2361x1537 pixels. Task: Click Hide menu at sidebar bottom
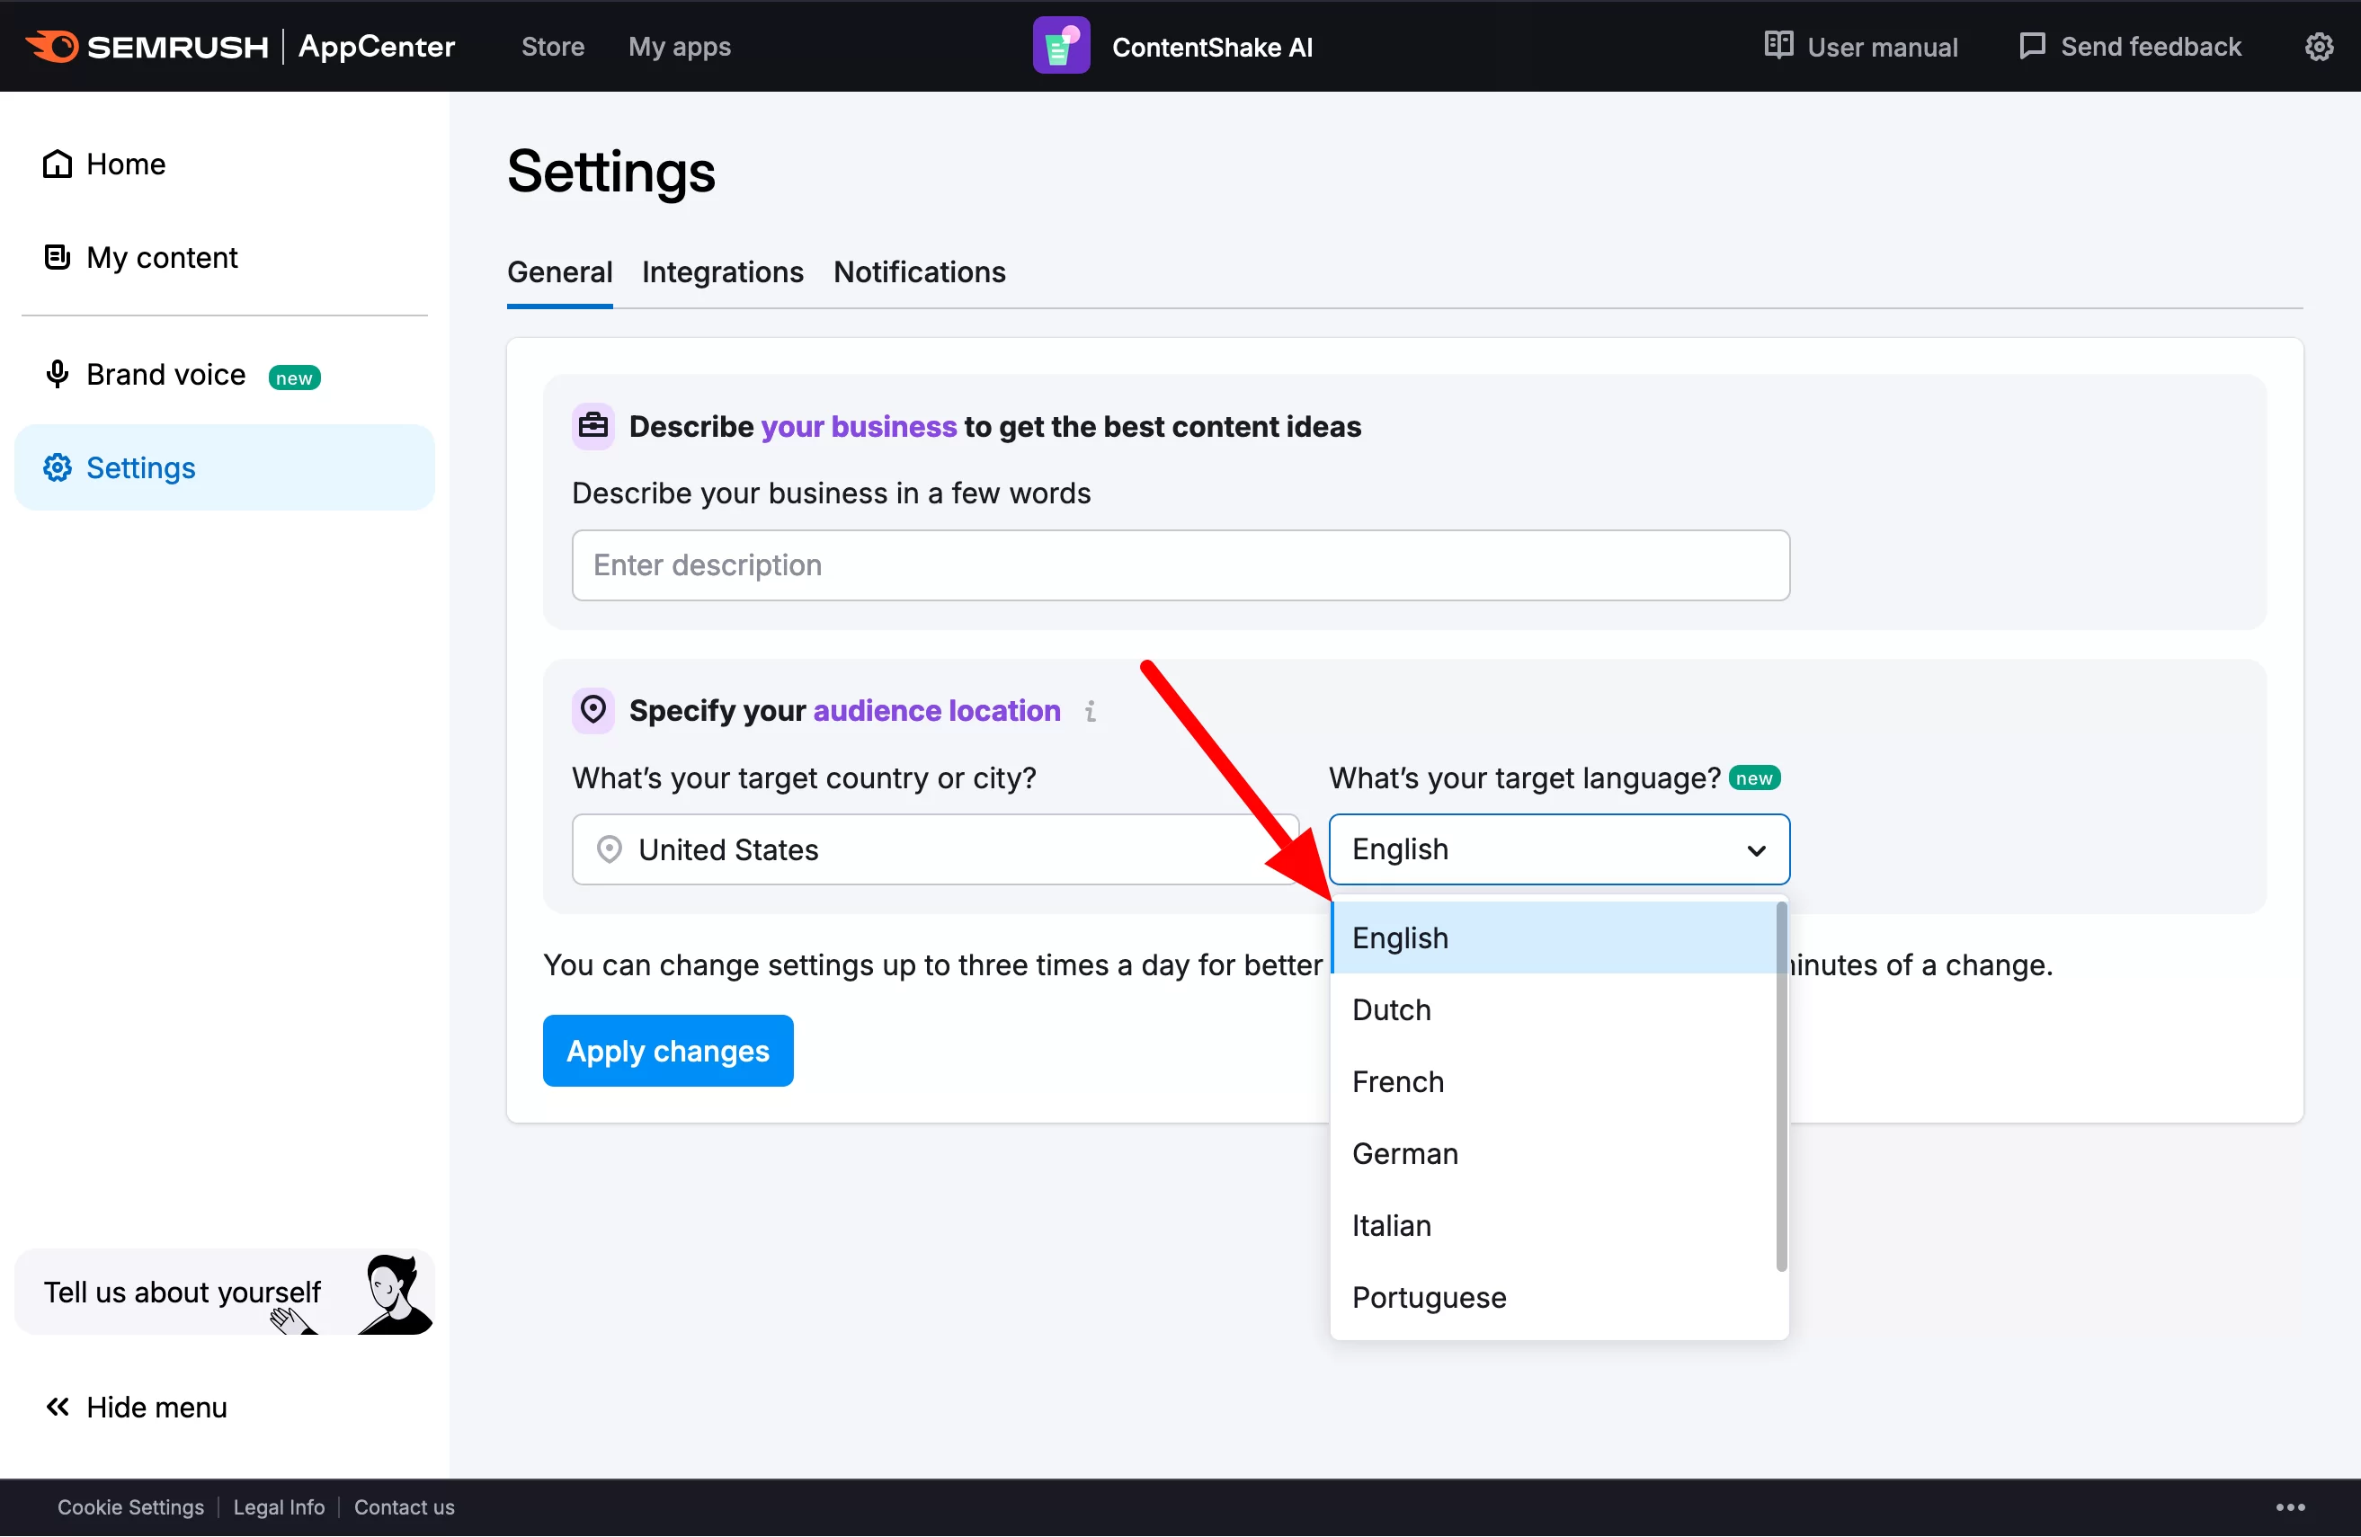[136, 1406]
